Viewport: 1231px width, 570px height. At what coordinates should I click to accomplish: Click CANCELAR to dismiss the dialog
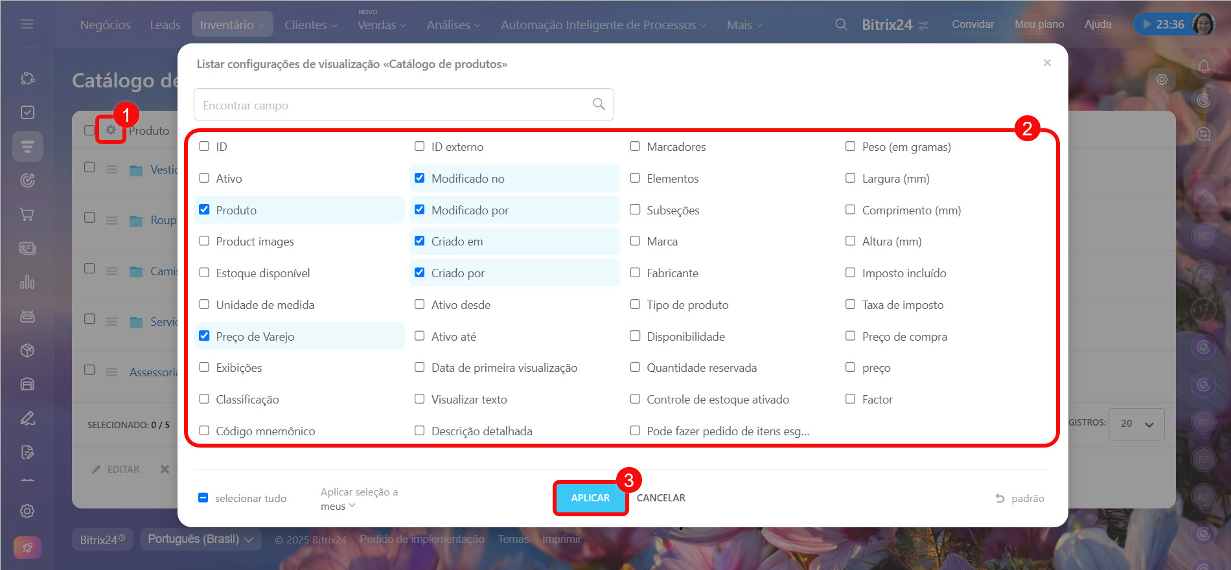coord(661,498)
